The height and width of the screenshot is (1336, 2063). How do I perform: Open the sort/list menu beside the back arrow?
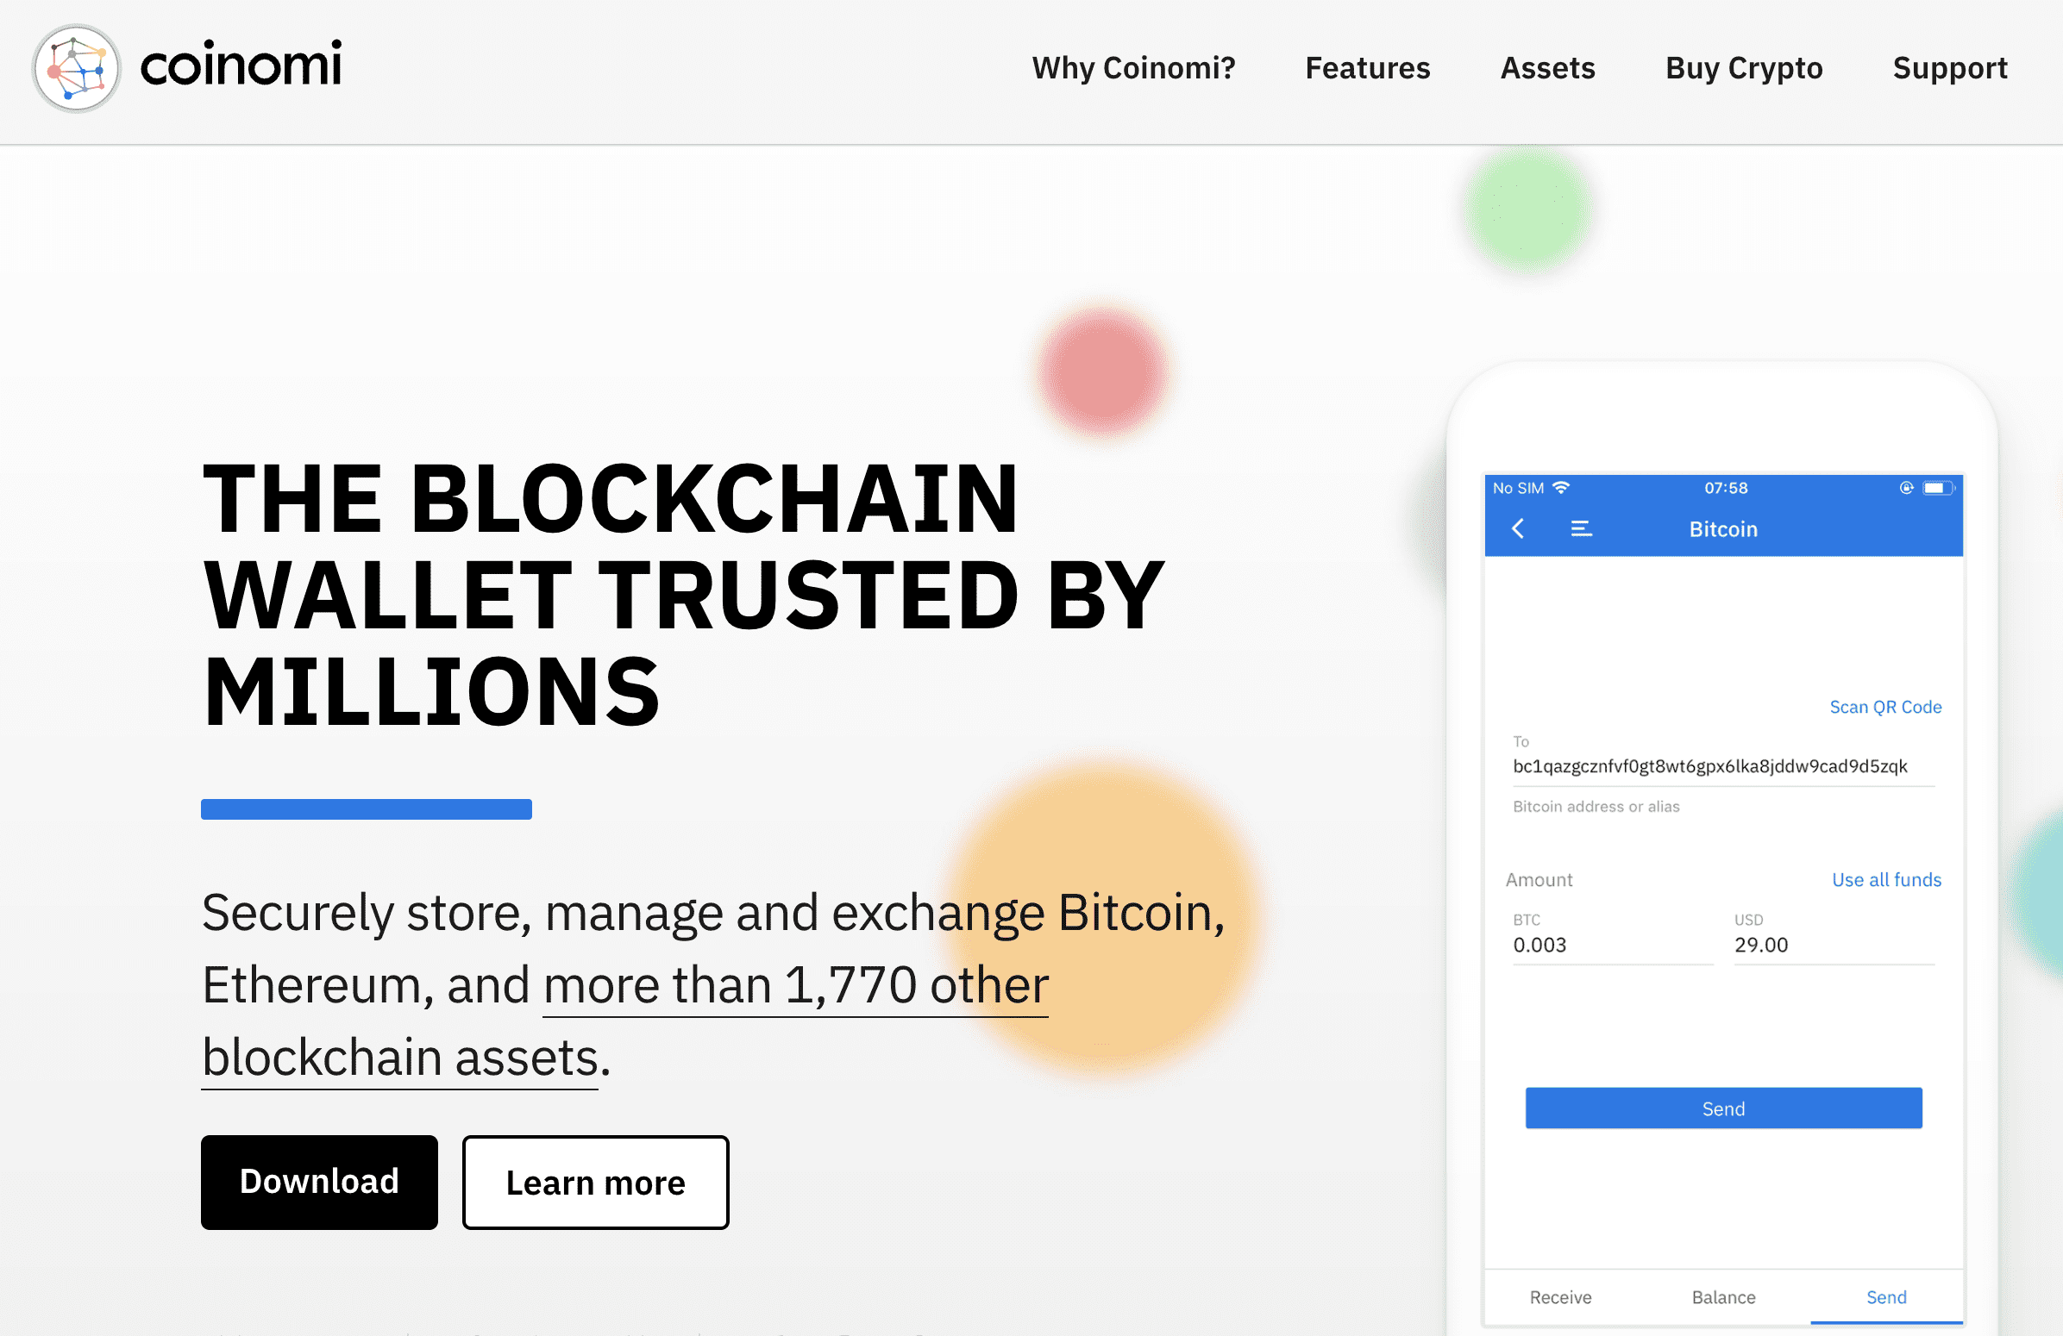pyautogui.click(x=1581, y=528)
